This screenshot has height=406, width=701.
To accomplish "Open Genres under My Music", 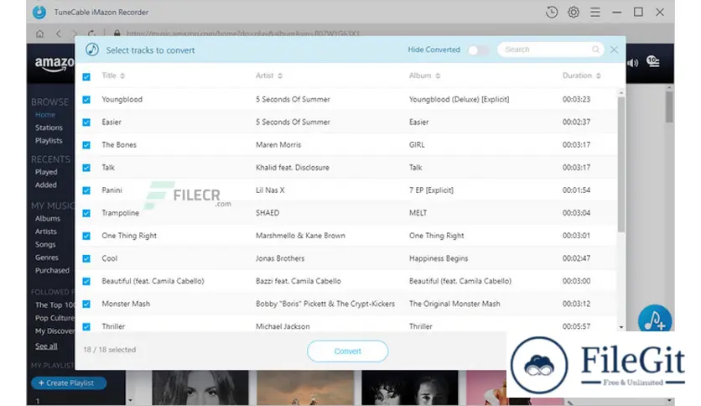I will point(46,257).
